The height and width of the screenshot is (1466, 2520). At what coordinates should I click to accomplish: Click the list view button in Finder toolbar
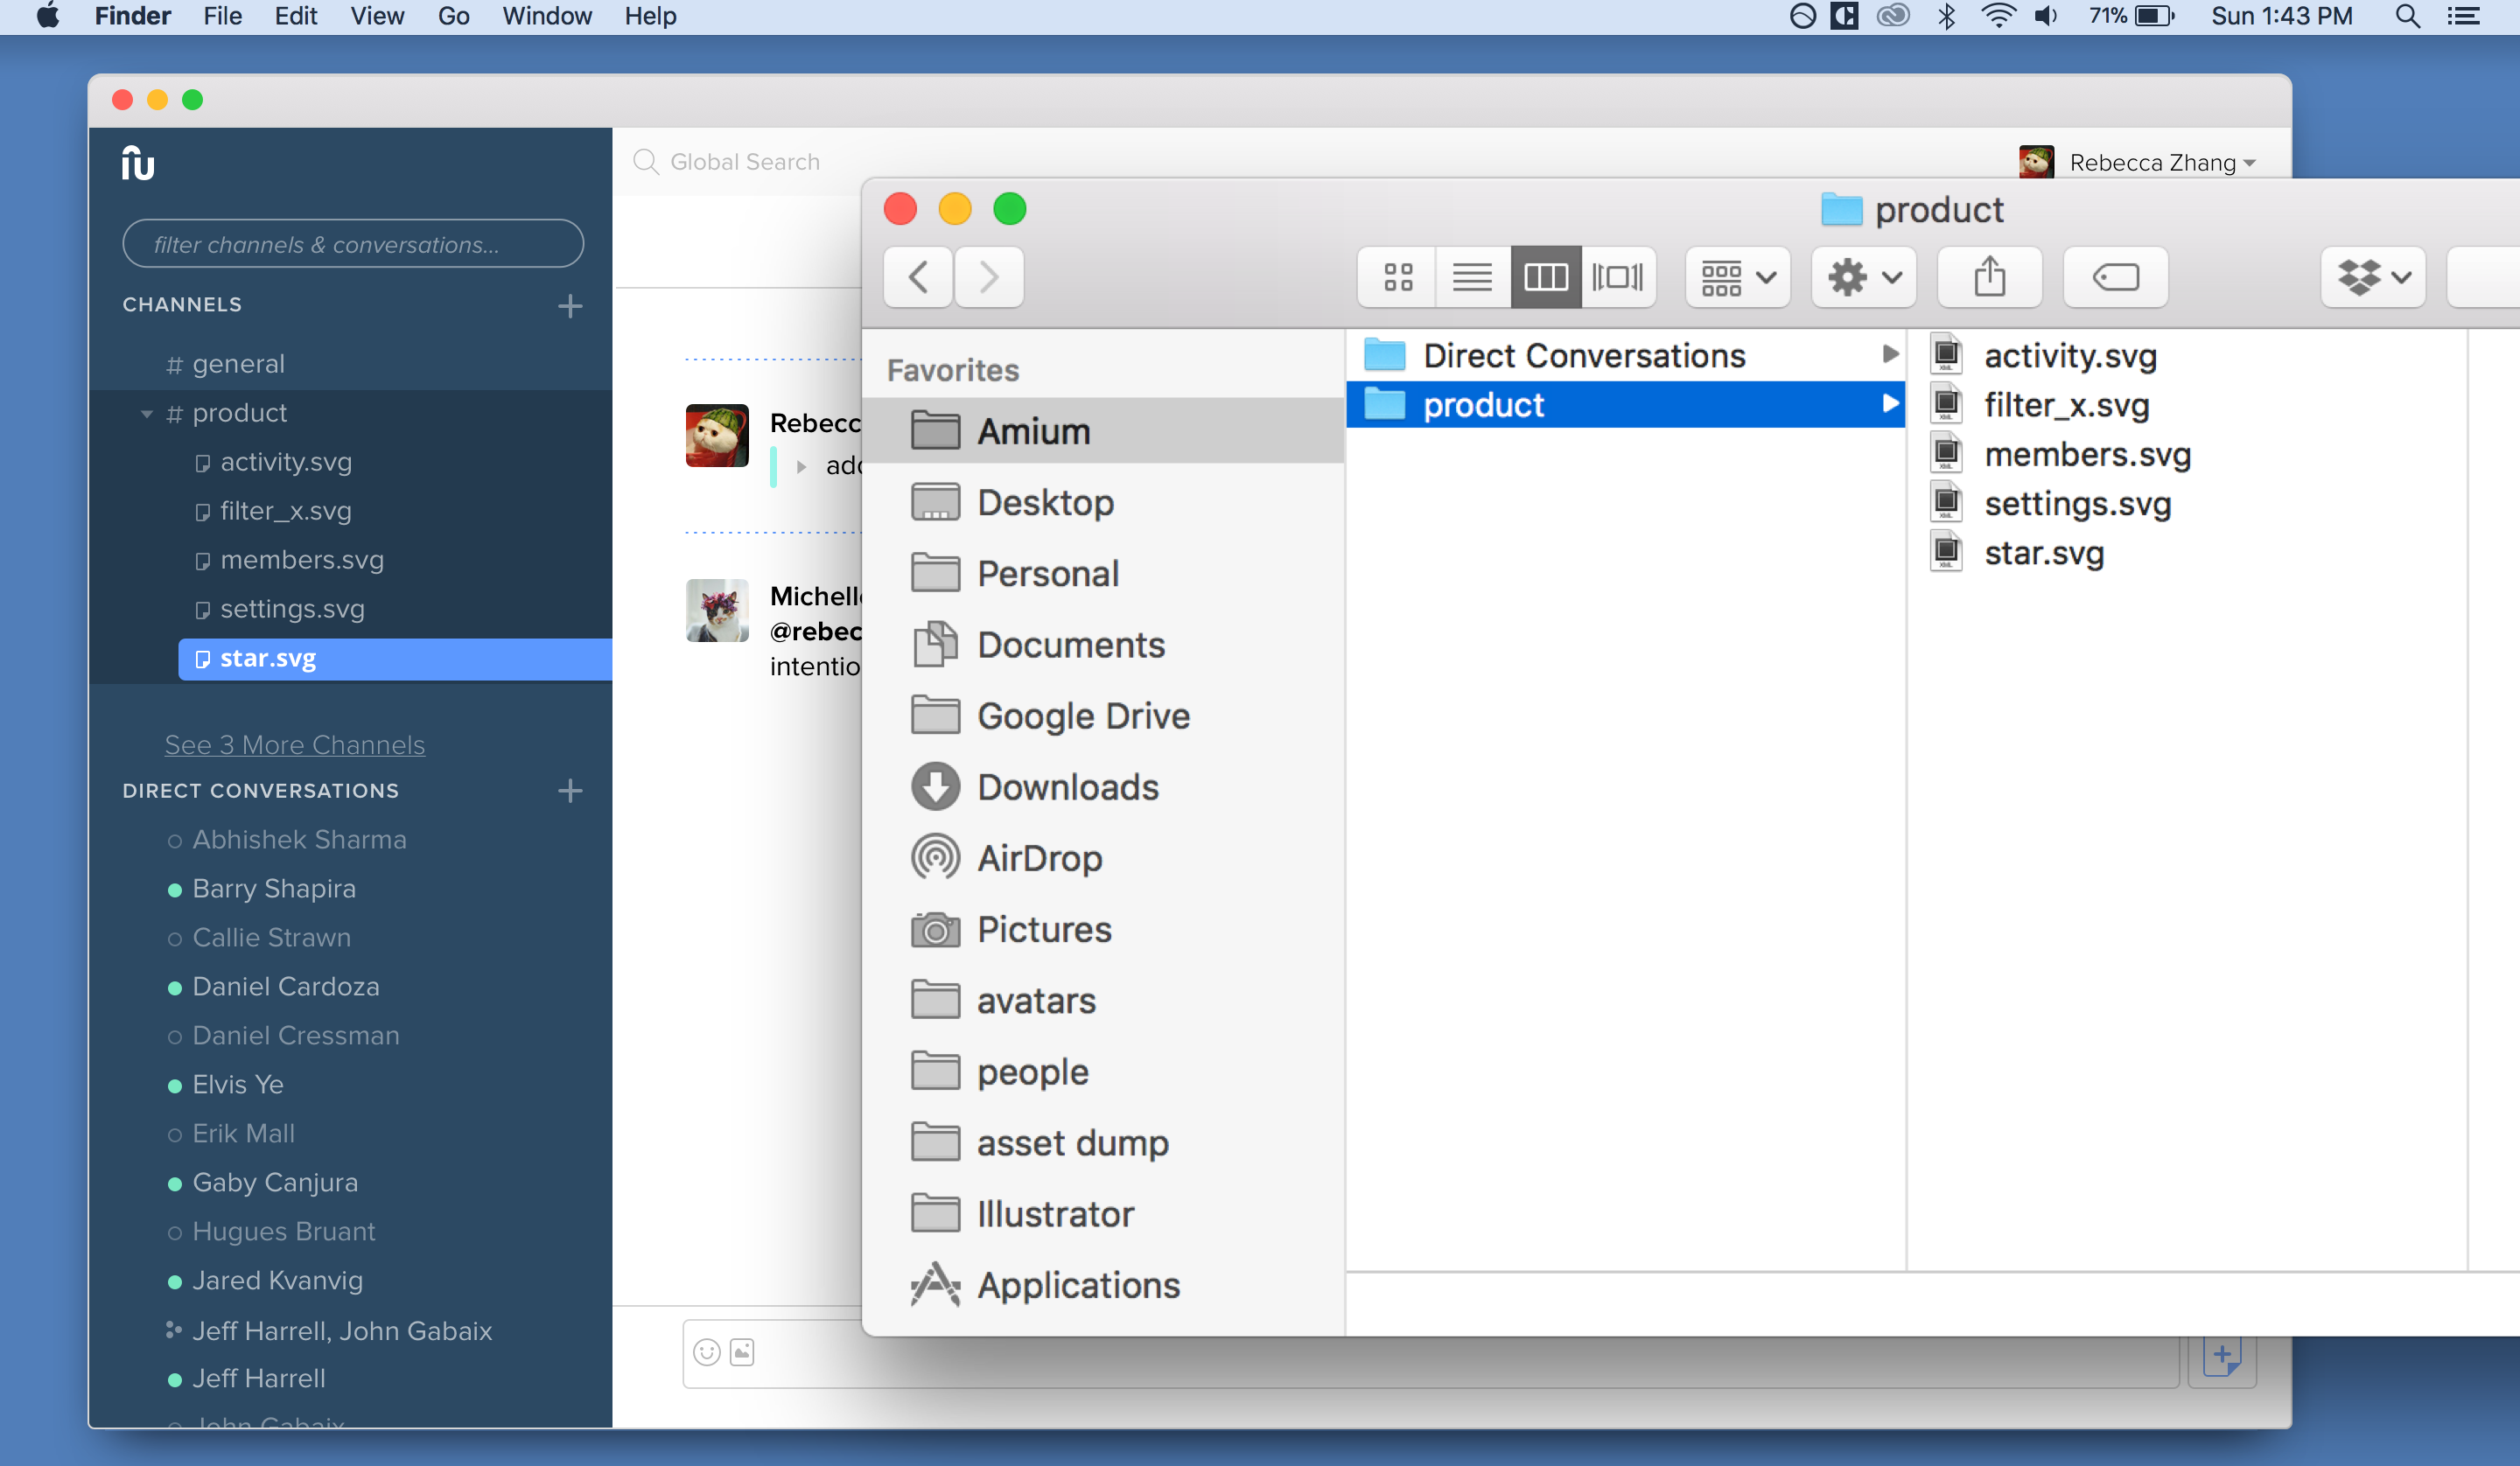click(1469, 276)
